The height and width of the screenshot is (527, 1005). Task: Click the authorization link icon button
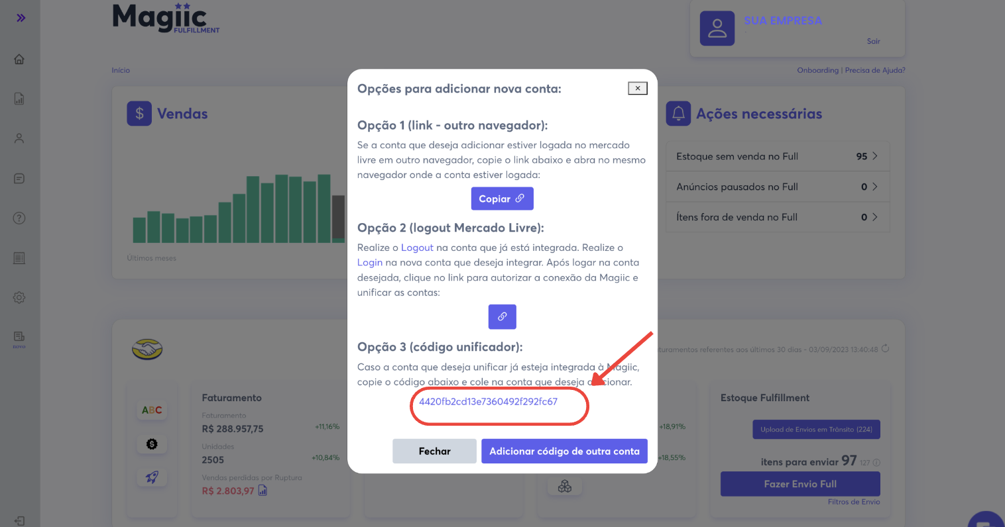(502, 316)
